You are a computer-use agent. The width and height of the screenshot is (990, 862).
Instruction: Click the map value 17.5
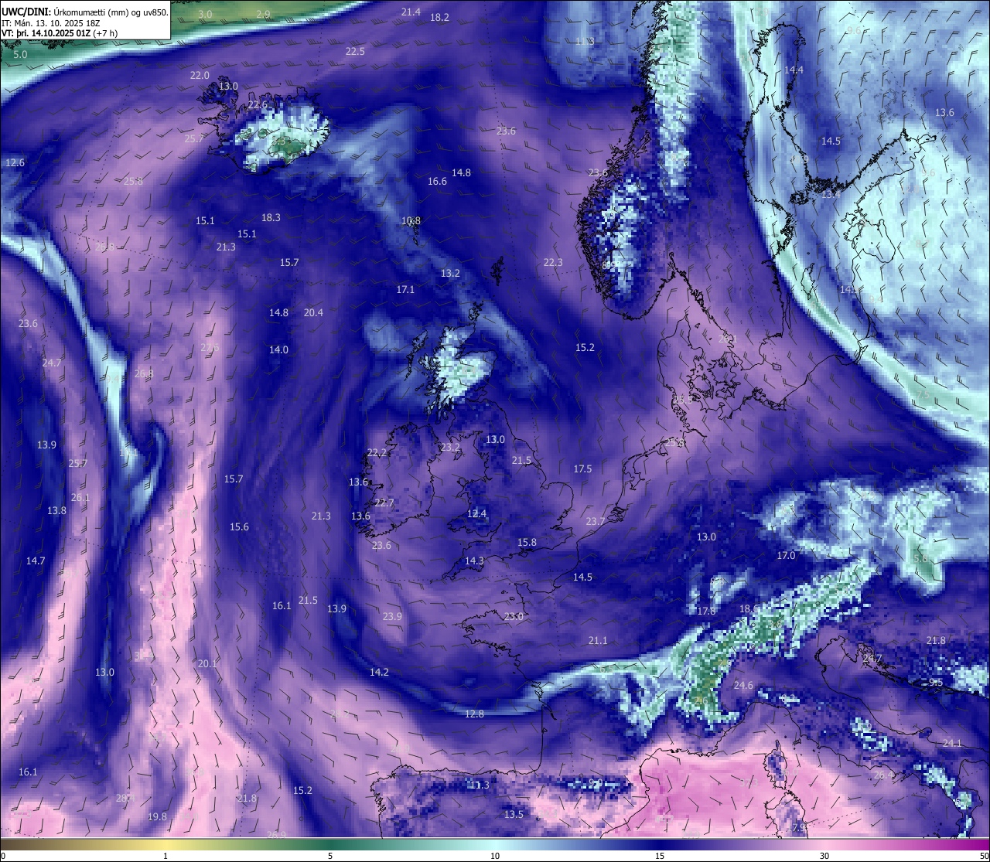tap(582, 469)
